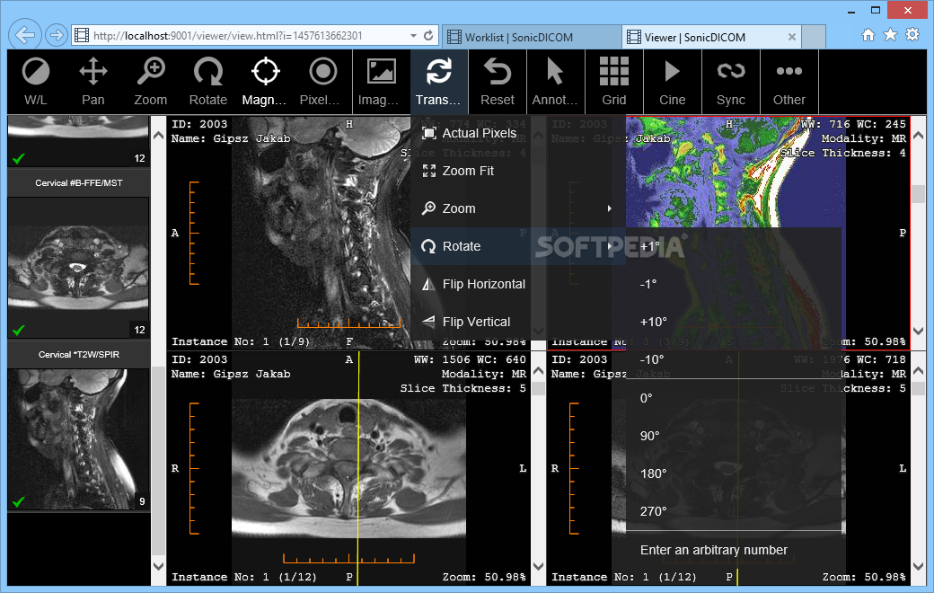The height and width of the screenshot is (593, 934).
Task: Open browser Home page
Action: [868, 34]
